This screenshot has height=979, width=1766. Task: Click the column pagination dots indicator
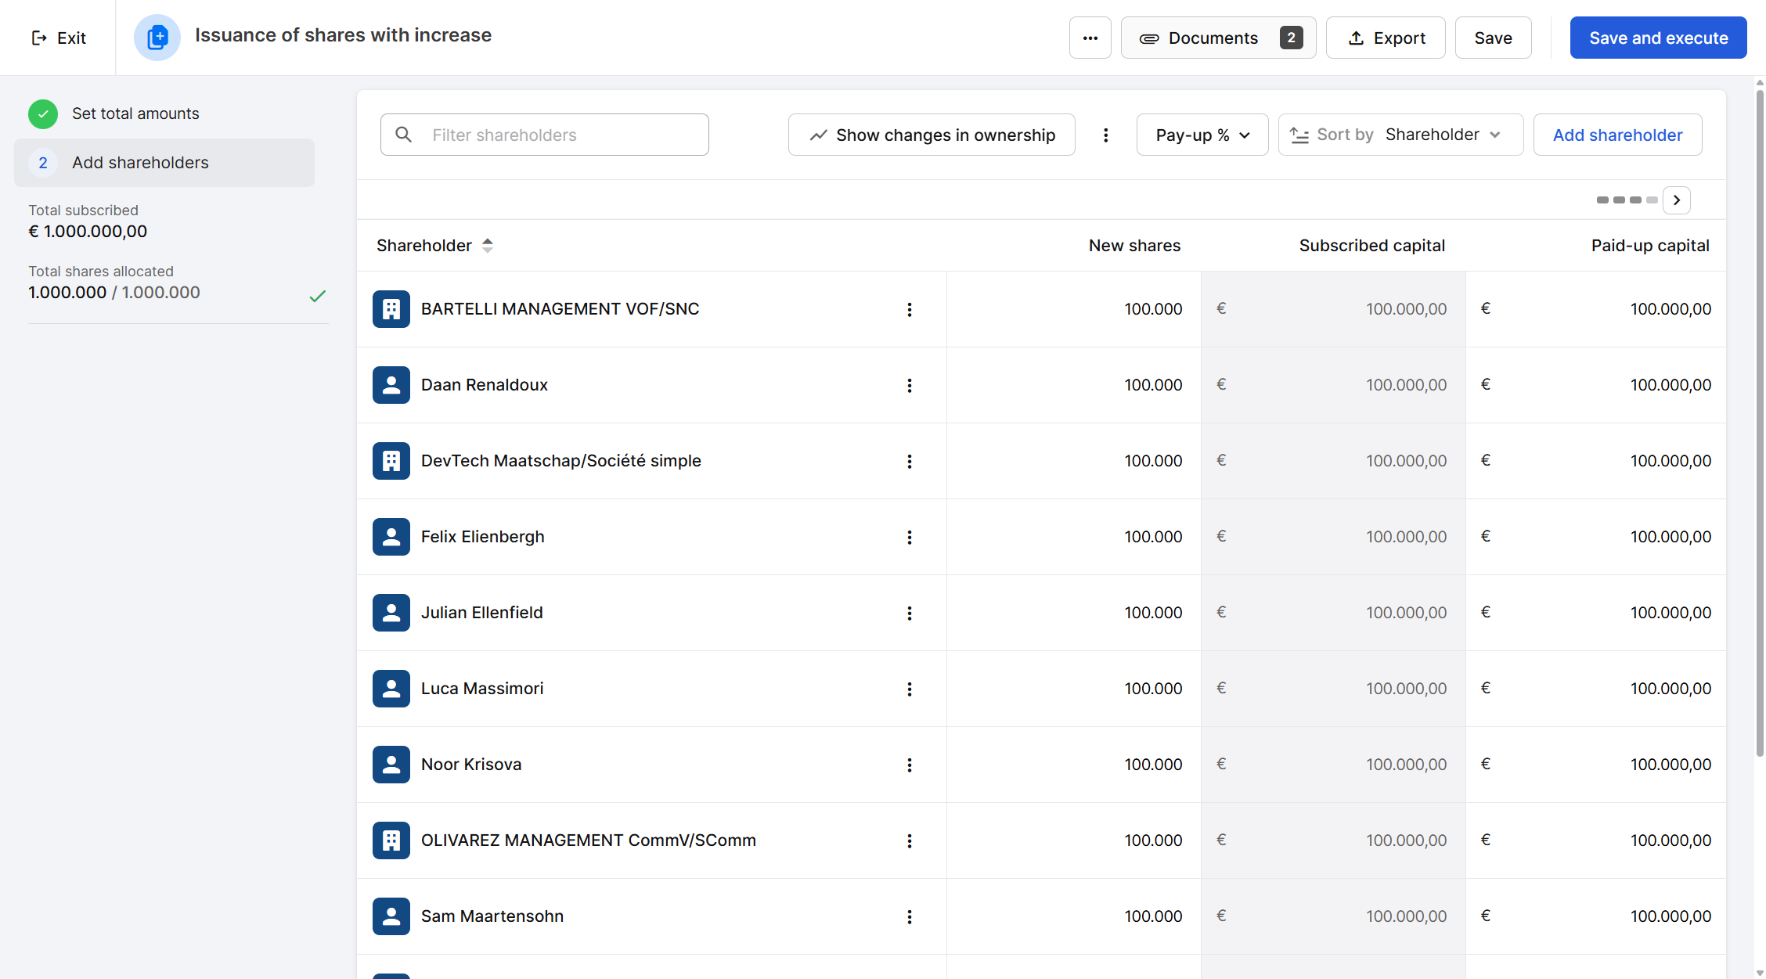pyautogui.click(x=1626, y=200)
